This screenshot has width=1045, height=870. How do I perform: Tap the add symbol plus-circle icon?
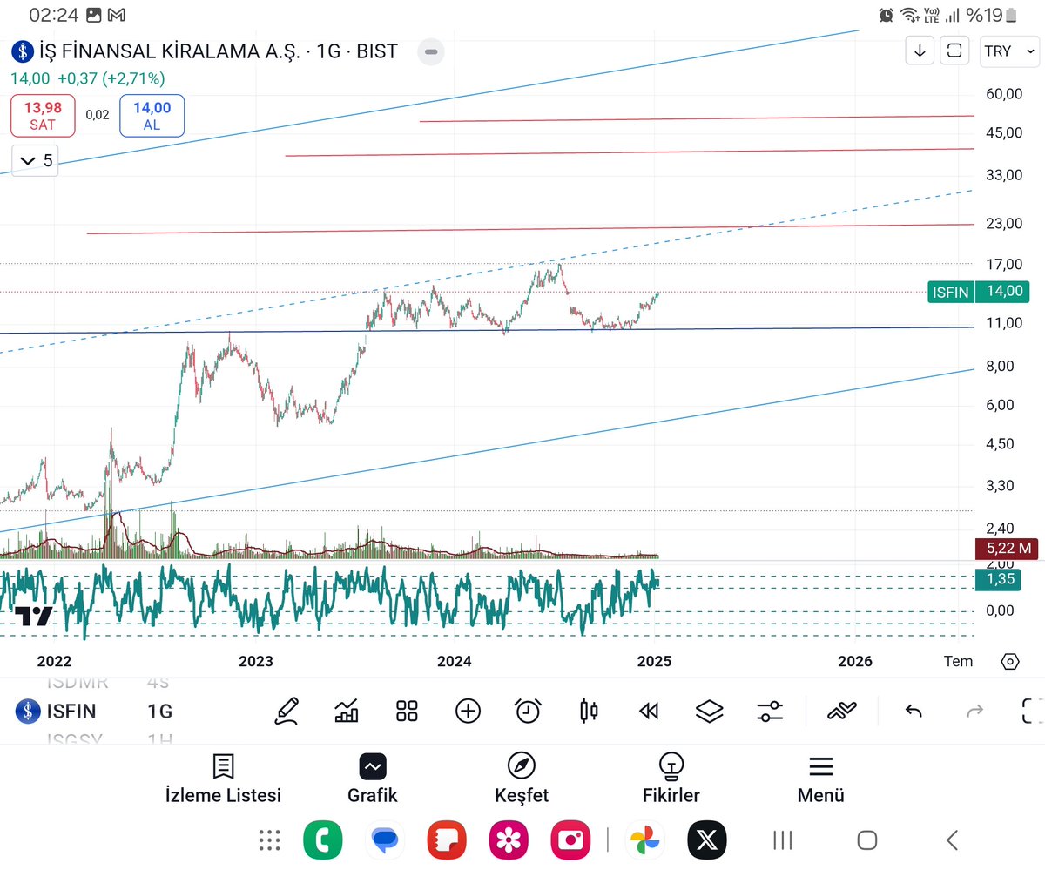pos(468,711)
